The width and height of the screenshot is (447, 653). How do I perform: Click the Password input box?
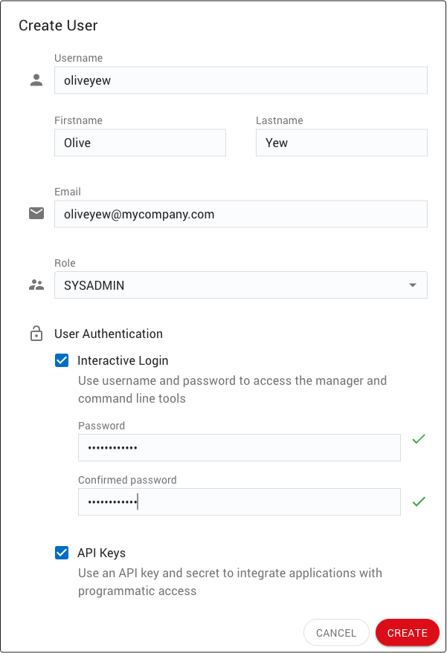click(239, 447)
